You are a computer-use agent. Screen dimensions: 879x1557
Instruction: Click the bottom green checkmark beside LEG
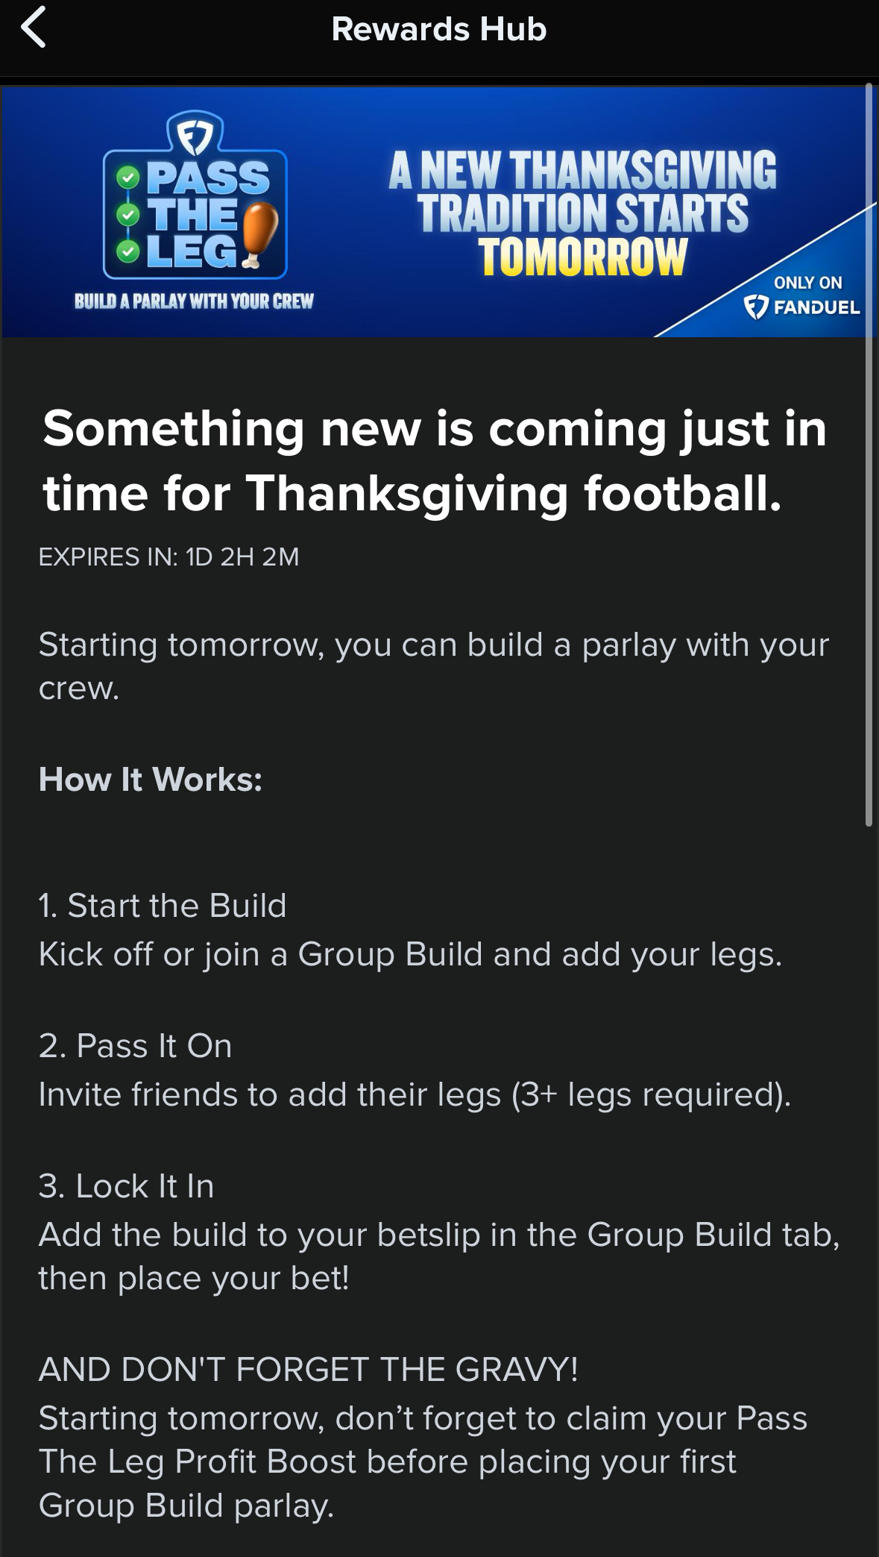(127, 251)
